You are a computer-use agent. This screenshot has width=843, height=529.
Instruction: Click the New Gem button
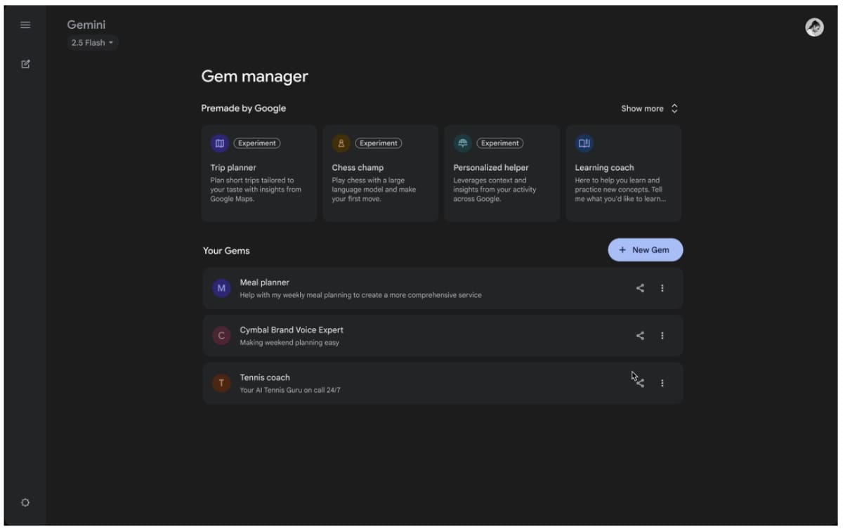[x=645, y=250]
